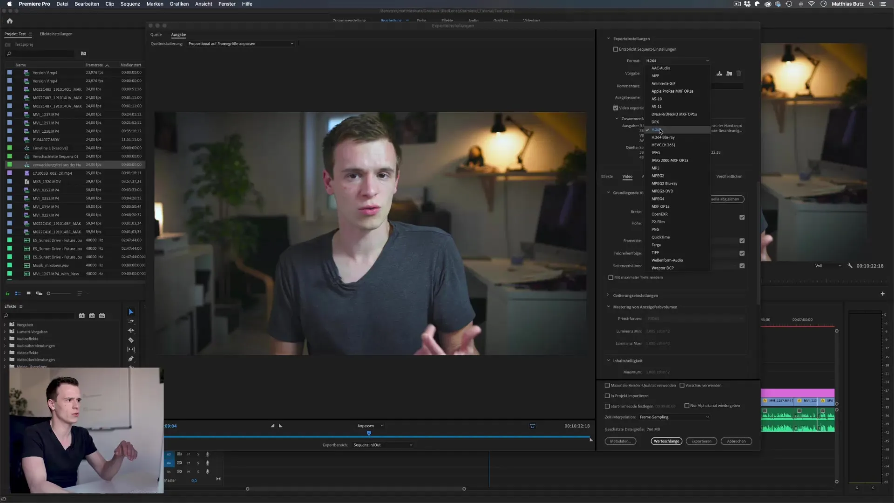Open the Effekteinstellungen panel
Viewport: 894px width, 503px height.
coord(56,34)
